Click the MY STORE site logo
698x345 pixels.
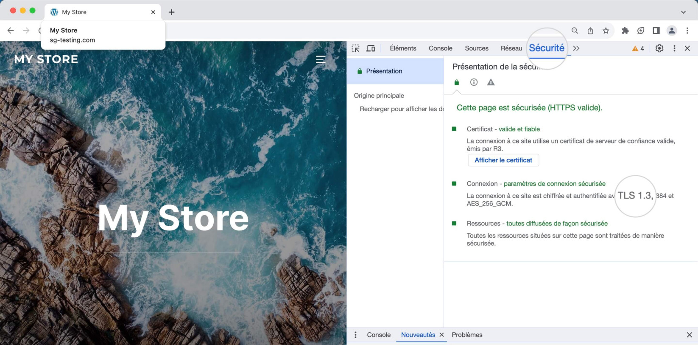(46, 59)
